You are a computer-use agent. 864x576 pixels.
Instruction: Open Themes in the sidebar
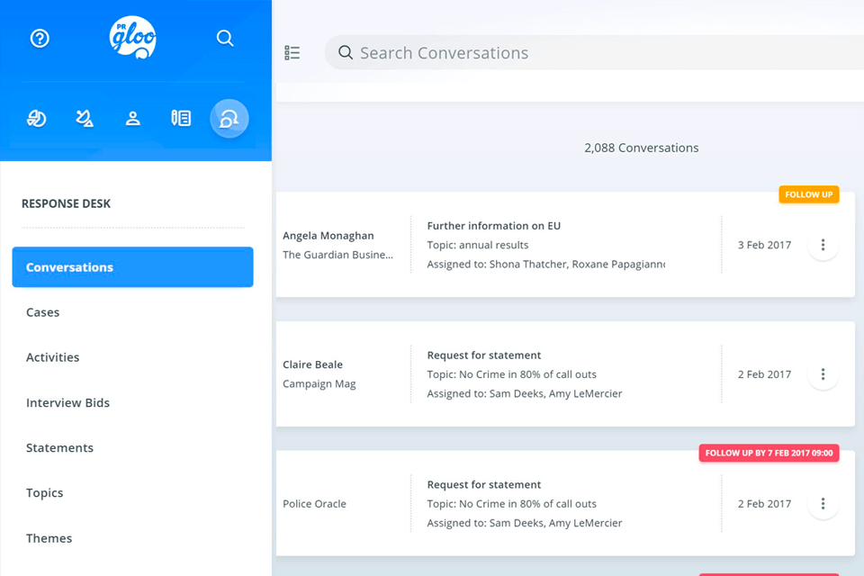pyautogui.click(x=49, y=538)
